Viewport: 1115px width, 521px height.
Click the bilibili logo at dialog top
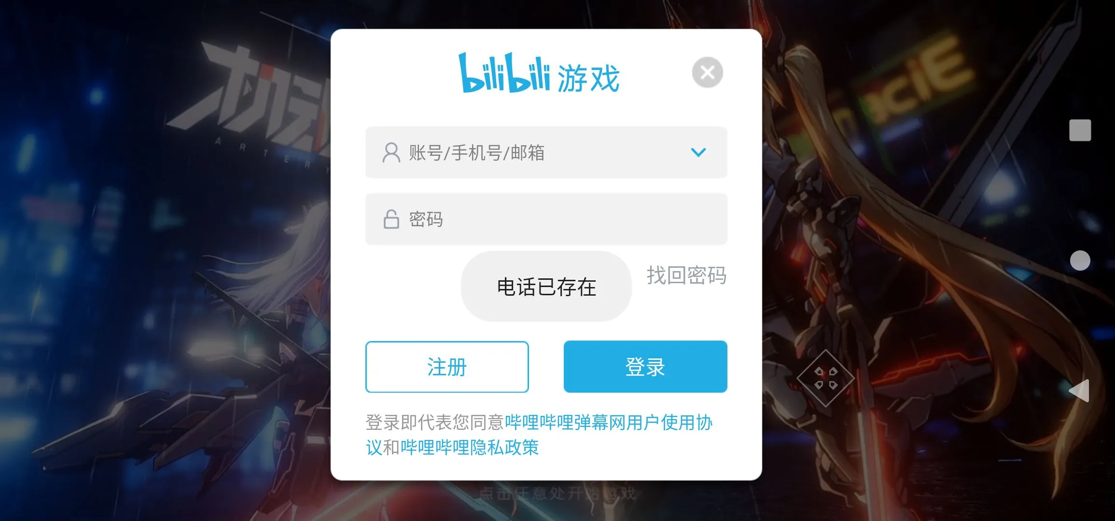click(x=504, y=73)
